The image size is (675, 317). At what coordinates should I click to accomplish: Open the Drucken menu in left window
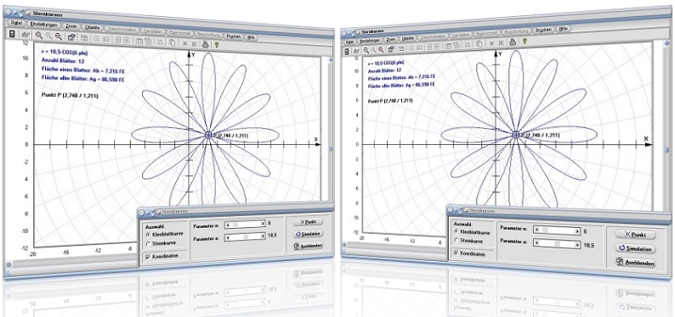(233, 36)
